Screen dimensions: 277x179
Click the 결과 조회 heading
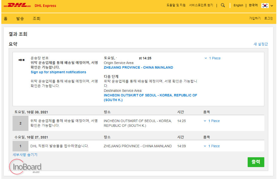click(x=18, y=34)
